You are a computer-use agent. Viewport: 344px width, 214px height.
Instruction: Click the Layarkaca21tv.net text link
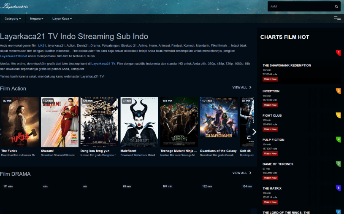click(x=14, y=56)
